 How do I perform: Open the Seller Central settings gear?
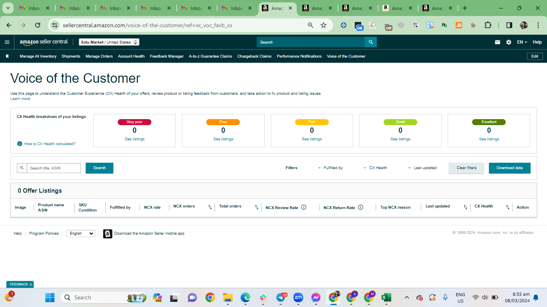click(x=509, y=42)
